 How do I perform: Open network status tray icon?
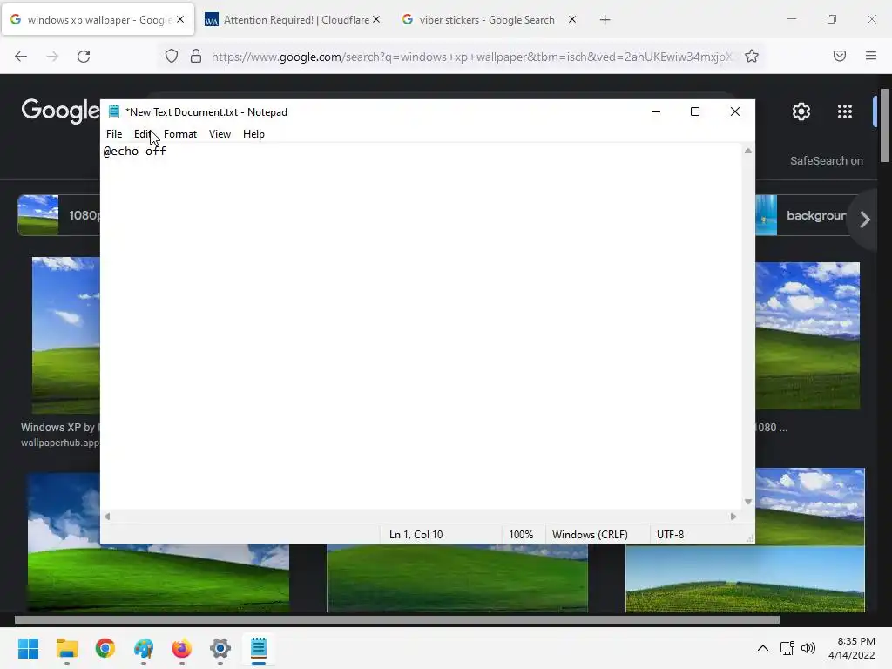(x=787, y=648)
